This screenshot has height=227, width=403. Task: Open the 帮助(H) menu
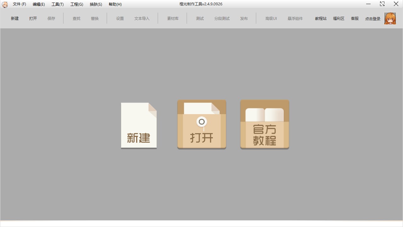115,4
